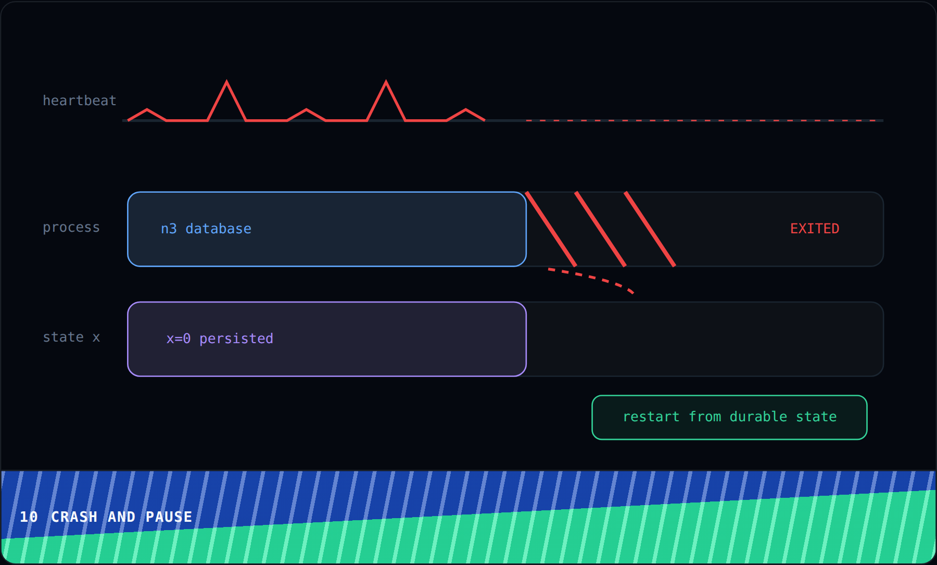
Task: Click the 10 CRASH AND PAUSE title
Action: click(x=106, y=517)
